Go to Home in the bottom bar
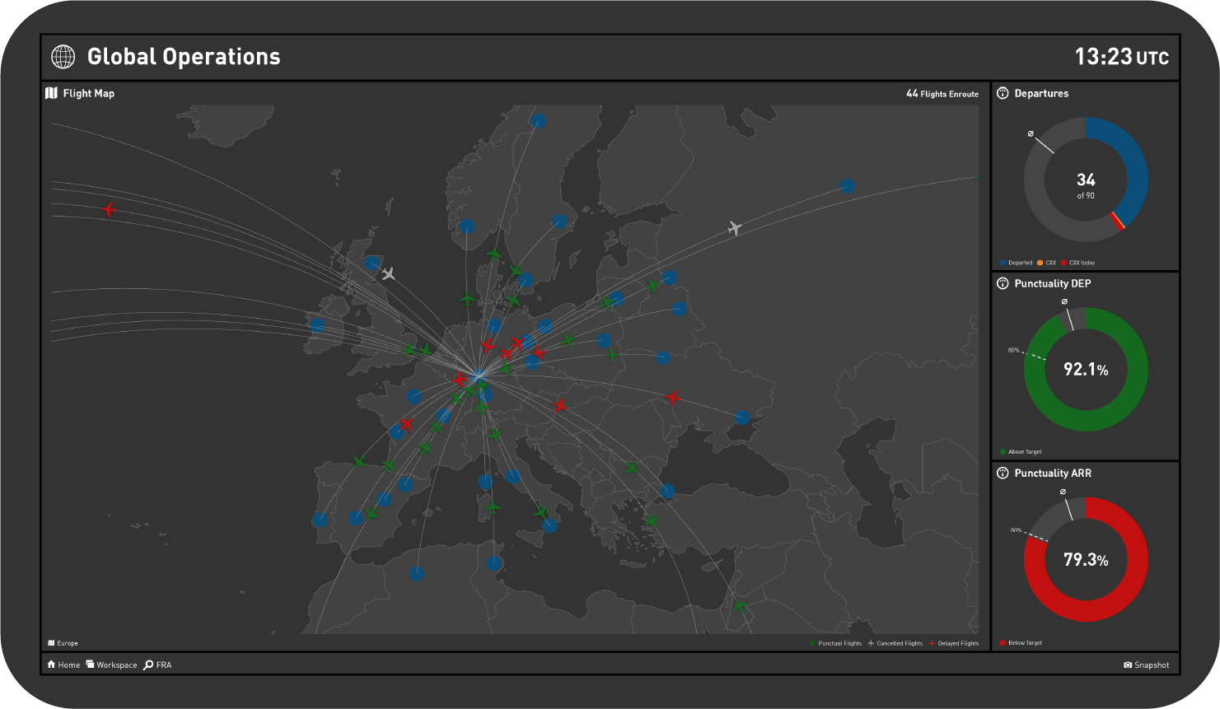The image size is (1220, 709). (x=63, y=665)
